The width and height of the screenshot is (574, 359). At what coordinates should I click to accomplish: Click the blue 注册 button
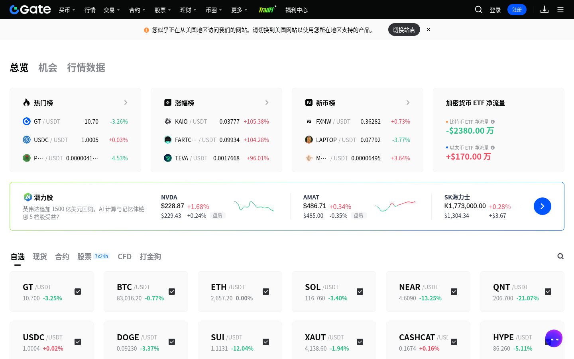(517, 10)
